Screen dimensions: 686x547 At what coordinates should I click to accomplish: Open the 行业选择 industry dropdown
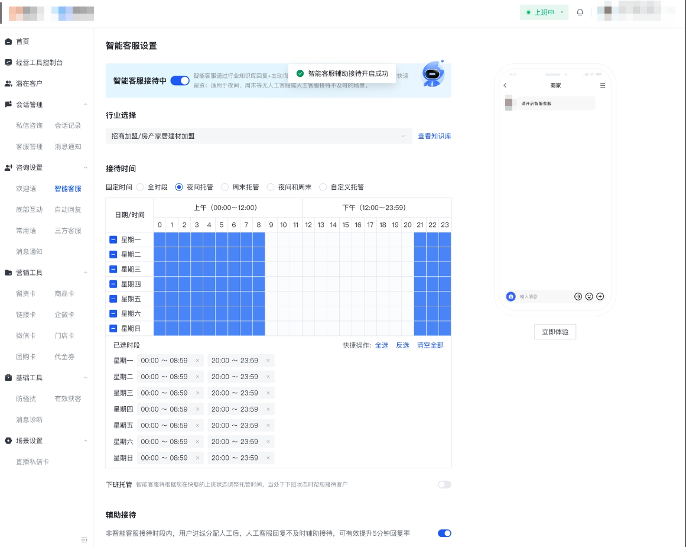(x=259, y=136)
